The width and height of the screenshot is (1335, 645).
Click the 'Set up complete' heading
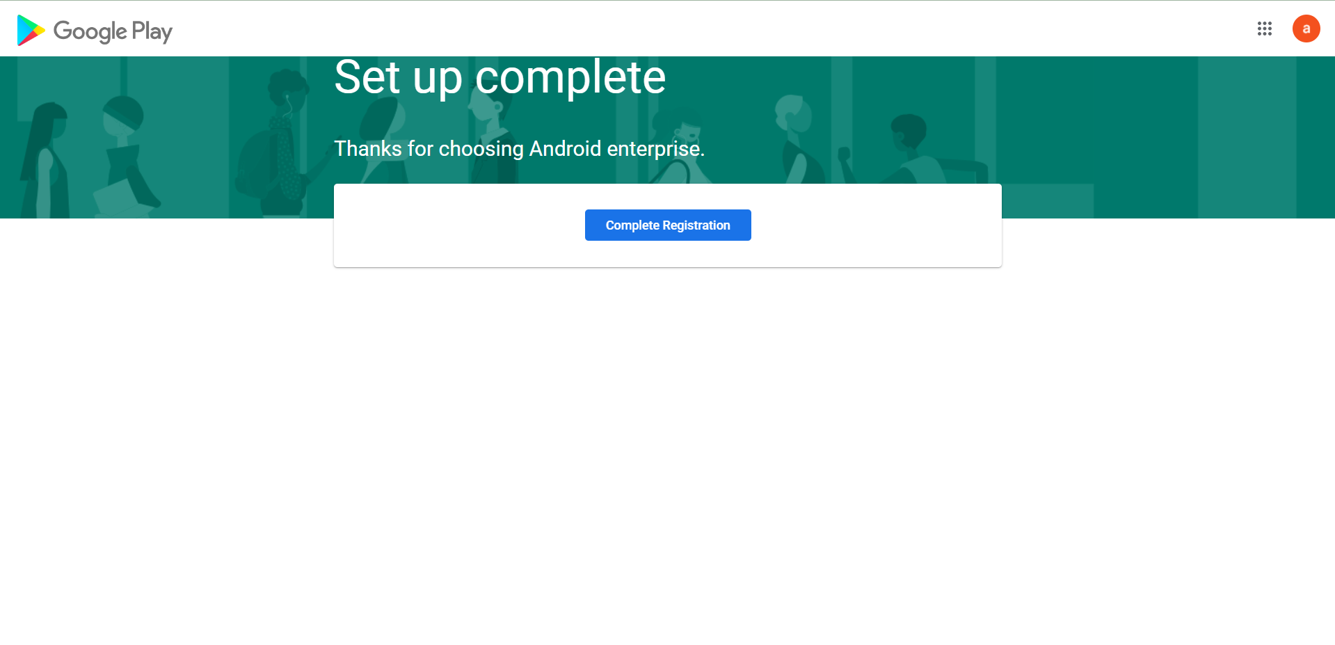coord(499,77)
